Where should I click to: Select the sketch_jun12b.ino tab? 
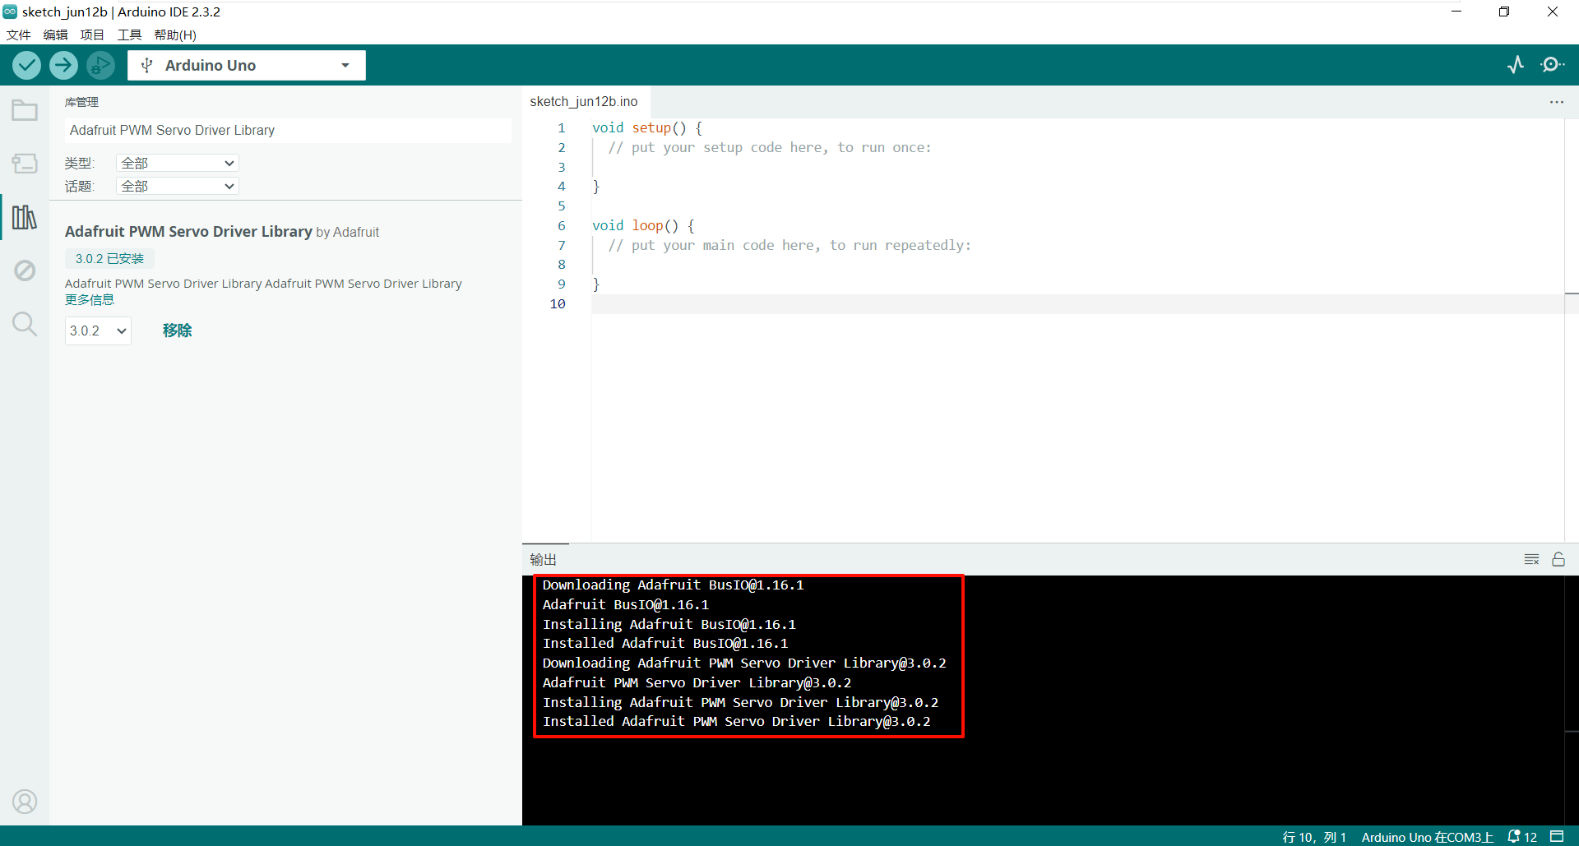584,101
